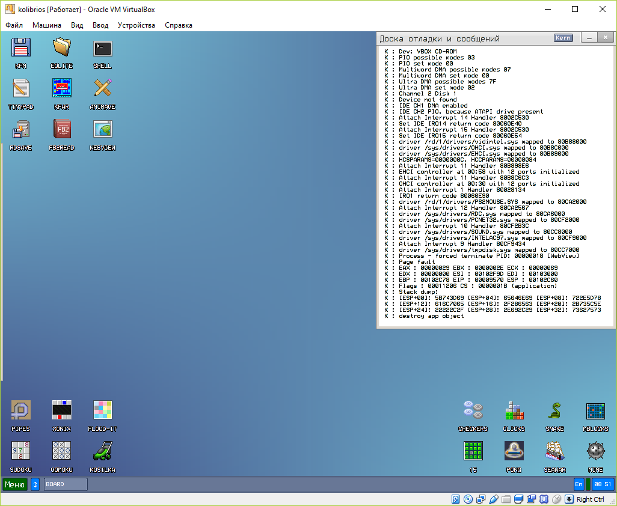This screenshot has width=617, height=506.
Task: Click the Меню start button
Action: (15, 484)
